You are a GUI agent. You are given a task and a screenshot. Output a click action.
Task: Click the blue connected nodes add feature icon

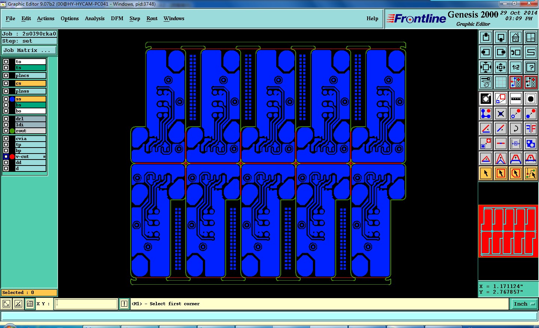point(486,114)
